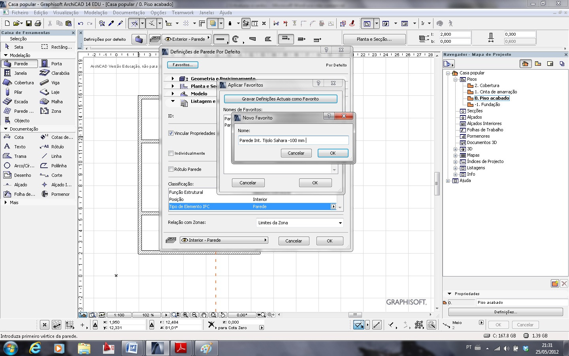Image resolution: width=569 pixels, height=356 pixels.
Task: Enable the Individualmente checkbox
Action: tap(171, 153)
